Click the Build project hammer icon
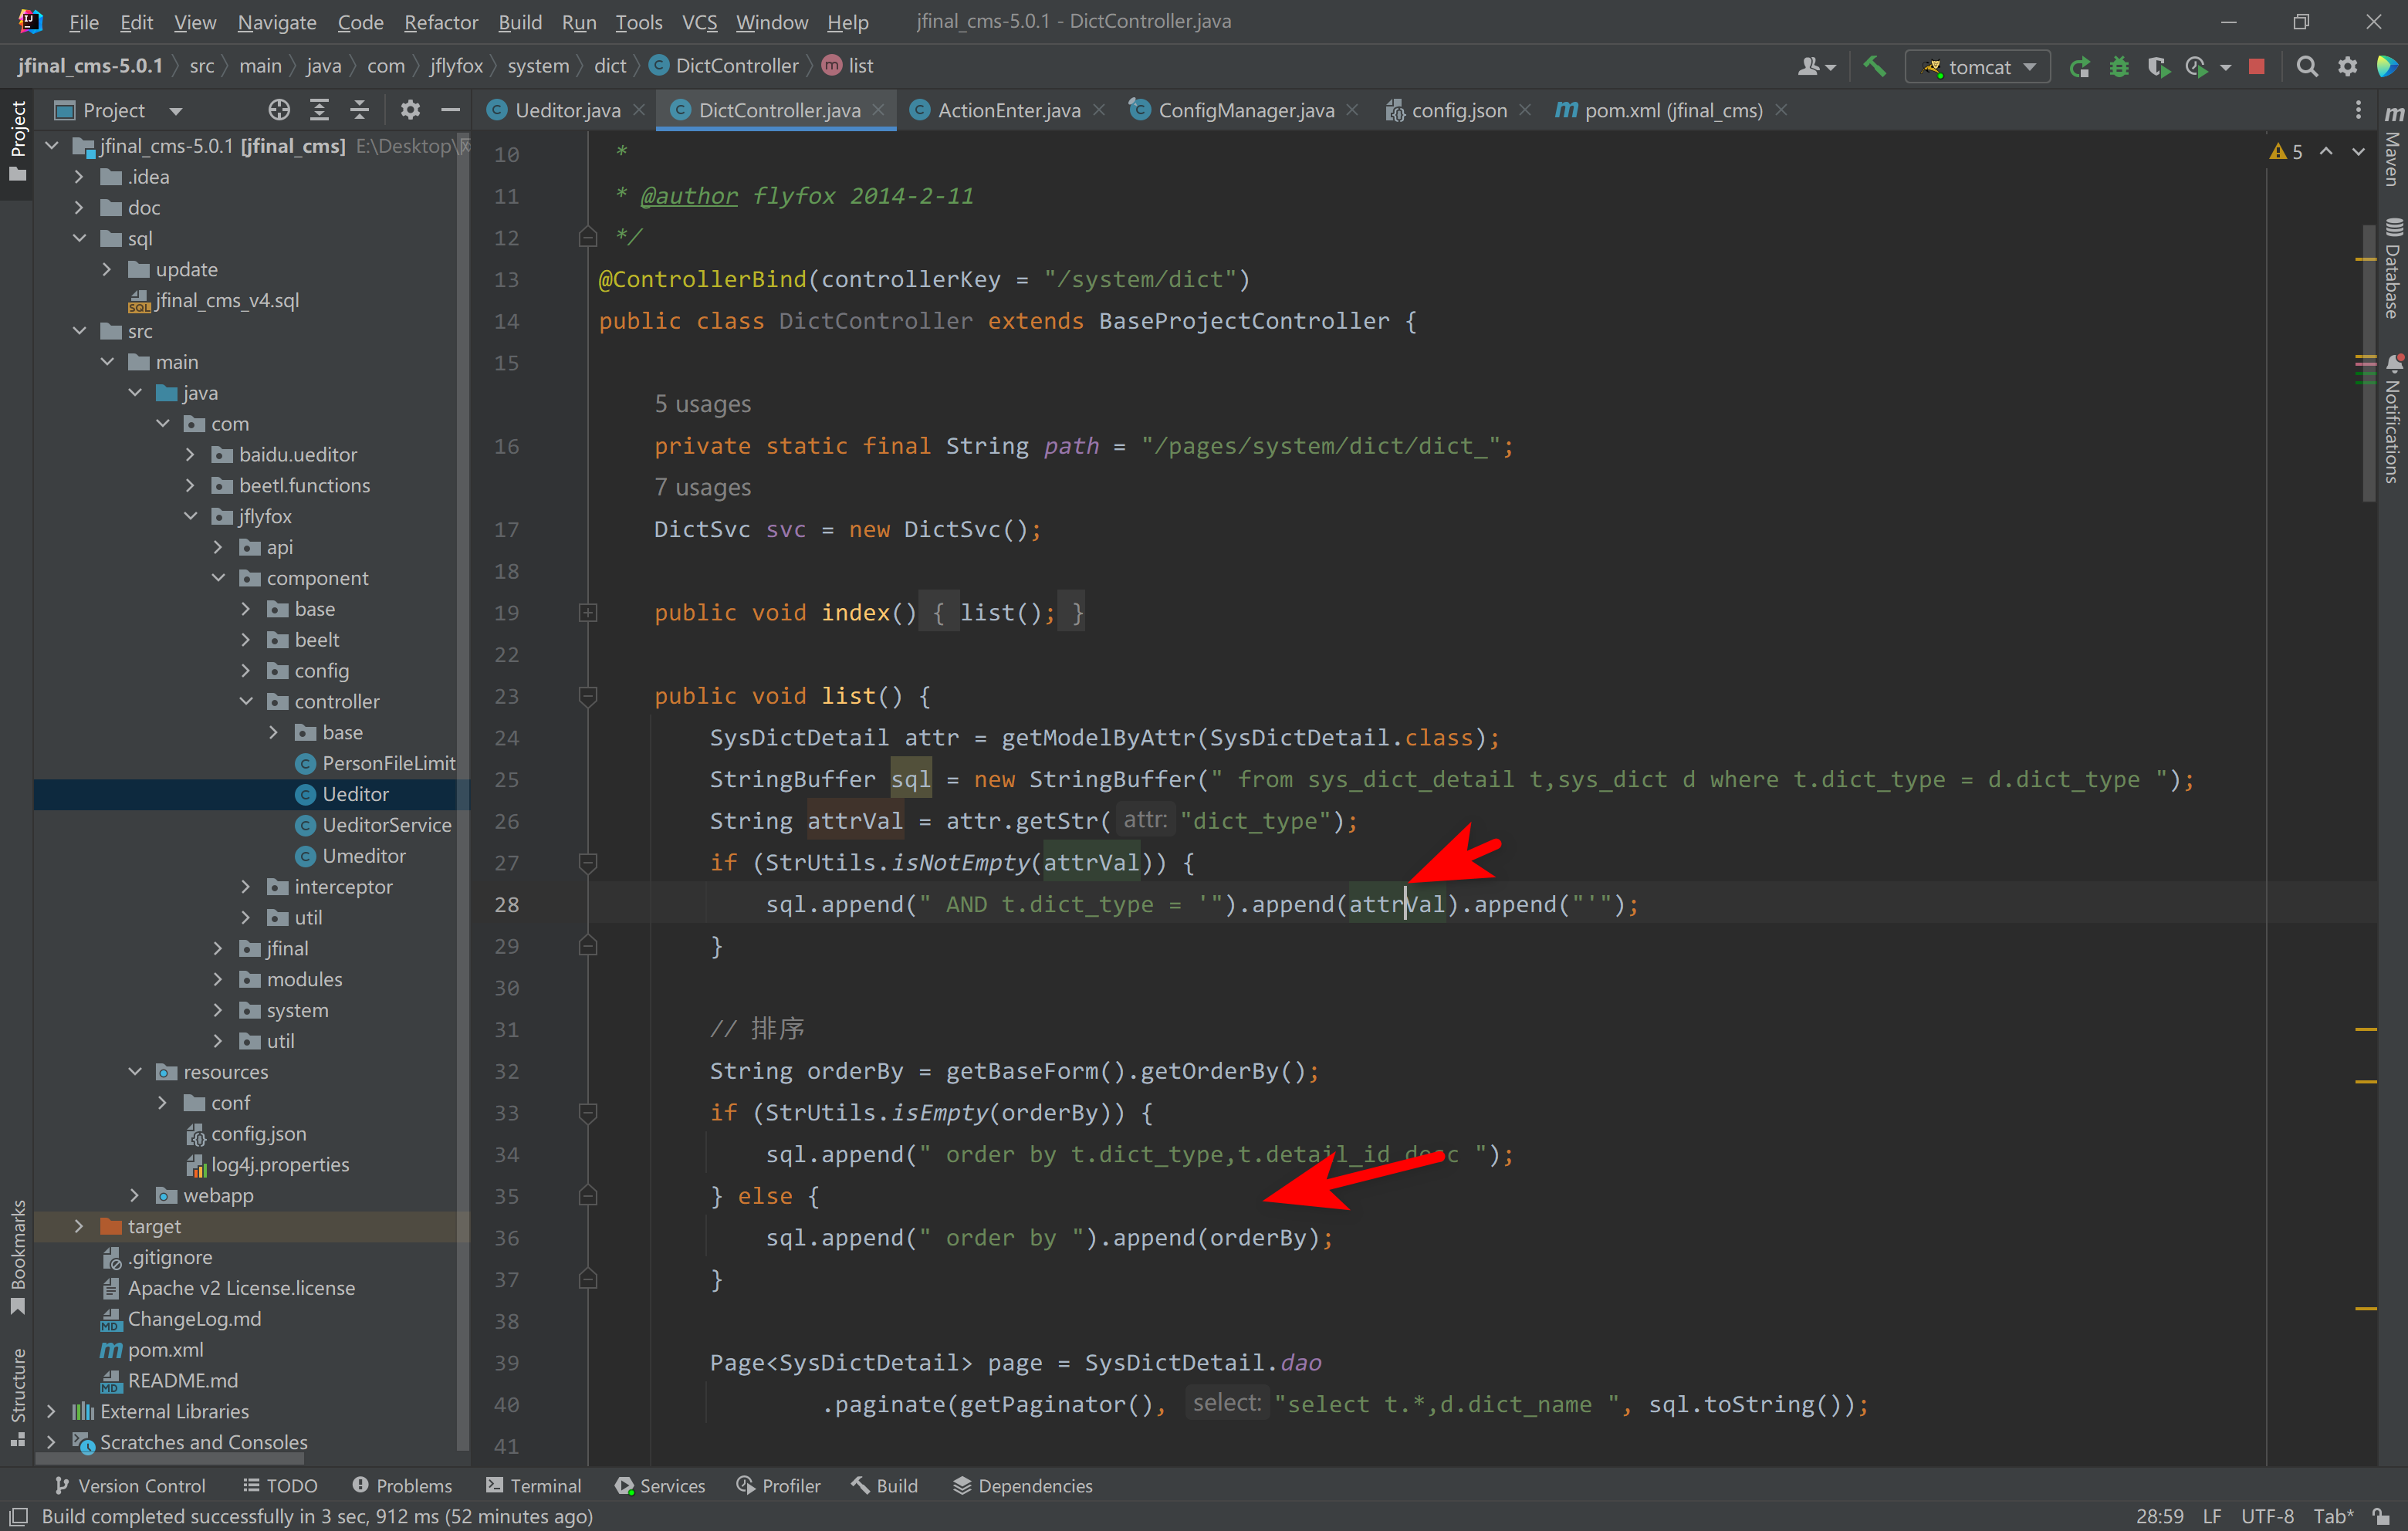The image size is (2408, 1531). point(1873,66)
